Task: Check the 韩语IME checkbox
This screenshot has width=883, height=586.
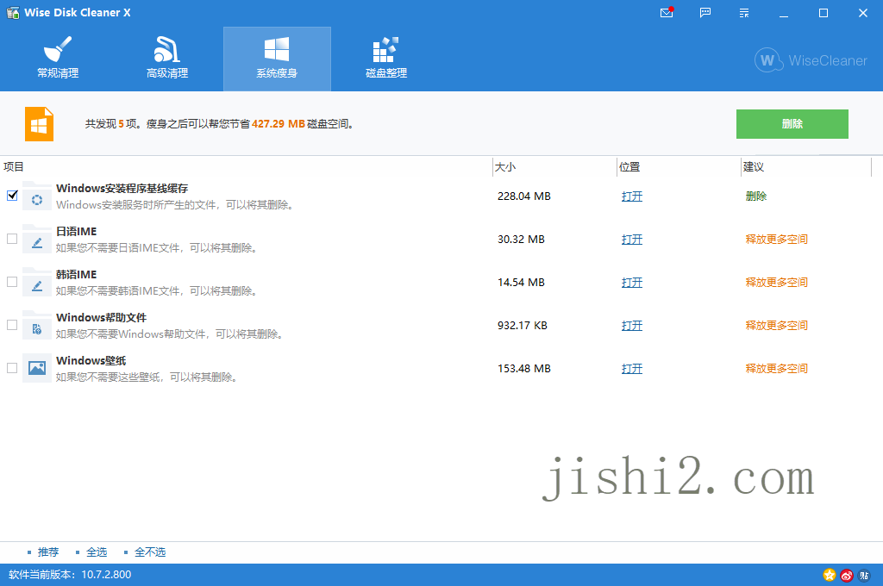Action: point(12,282)
